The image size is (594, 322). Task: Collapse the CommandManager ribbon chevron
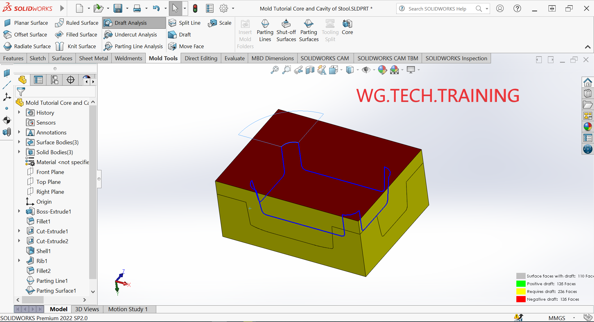(x=588, y=47)
